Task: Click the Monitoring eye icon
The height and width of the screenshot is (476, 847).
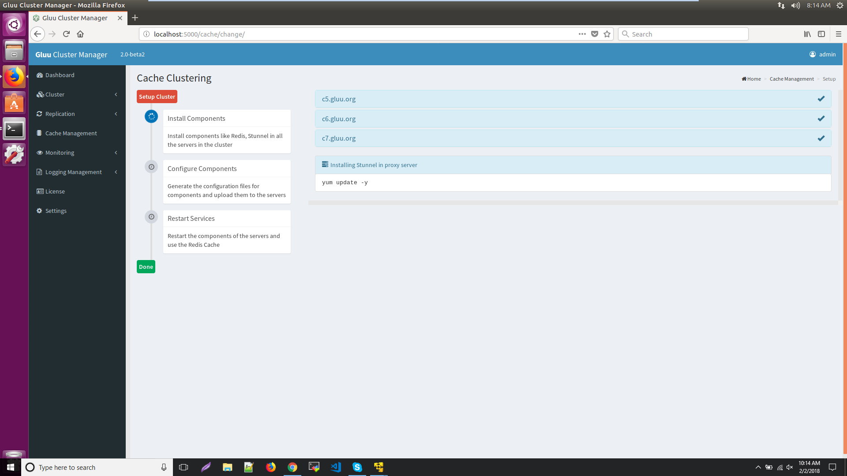Action: pos(40,152)
